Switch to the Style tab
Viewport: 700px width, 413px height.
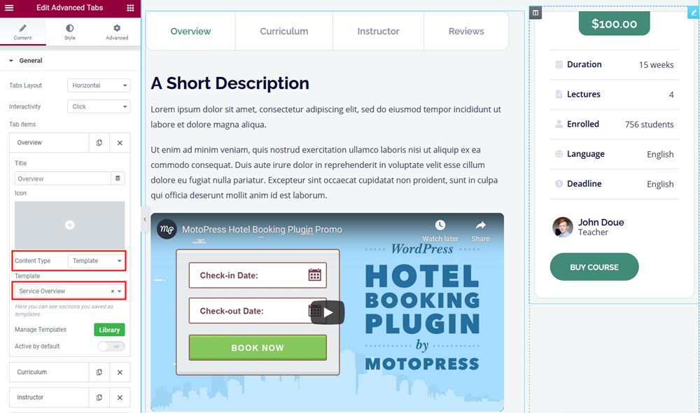pyautogui.click(x=69, y=32)
